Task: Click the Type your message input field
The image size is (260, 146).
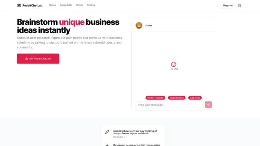Action: pyautogui.click(x=169, y=105)
